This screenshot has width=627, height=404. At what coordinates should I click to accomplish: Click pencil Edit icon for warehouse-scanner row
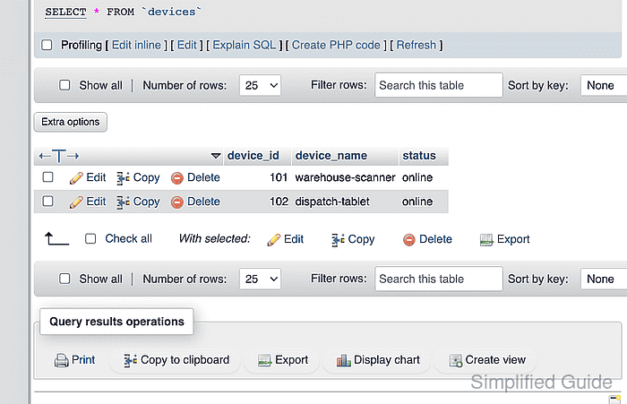pyautogui.click(x=76, y=178)
